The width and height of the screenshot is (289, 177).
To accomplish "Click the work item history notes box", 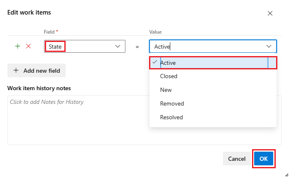I will pyautogui.click(x=144, y=120).
